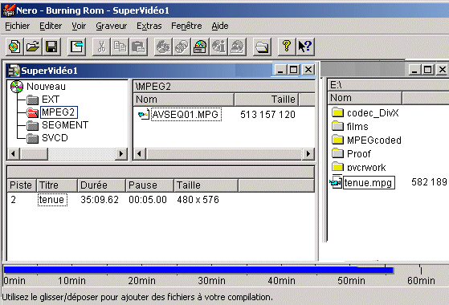The height and width of the screenshot is (305, 449).
Task: Click the 35:09.62 duration value
Action: click(100, 200)
